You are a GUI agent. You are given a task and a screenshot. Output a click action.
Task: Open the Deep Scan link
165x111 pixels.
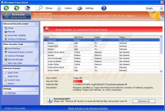click(x=13, y=76)
